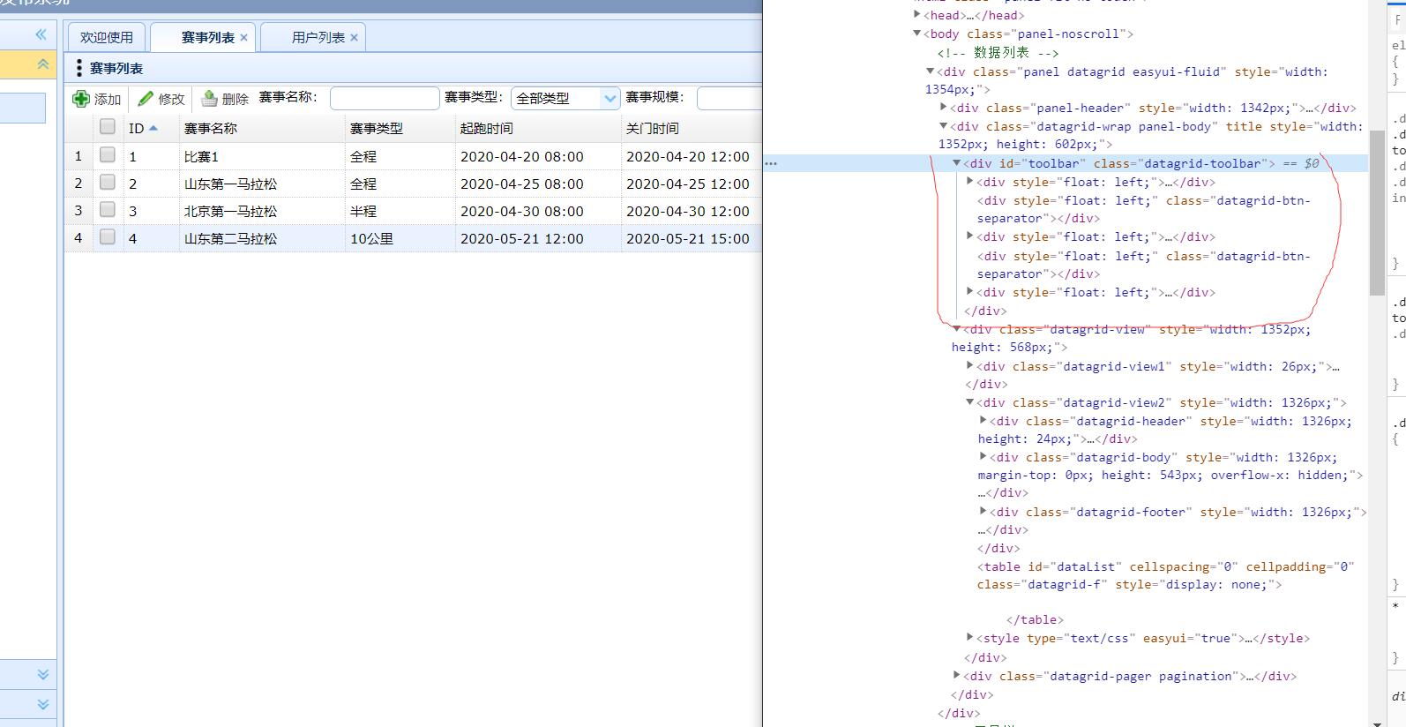The width and height of the screenshot is (1406, 727).
Task: Collapse the datagrid-view div node
Action: (x=957, y=329)
